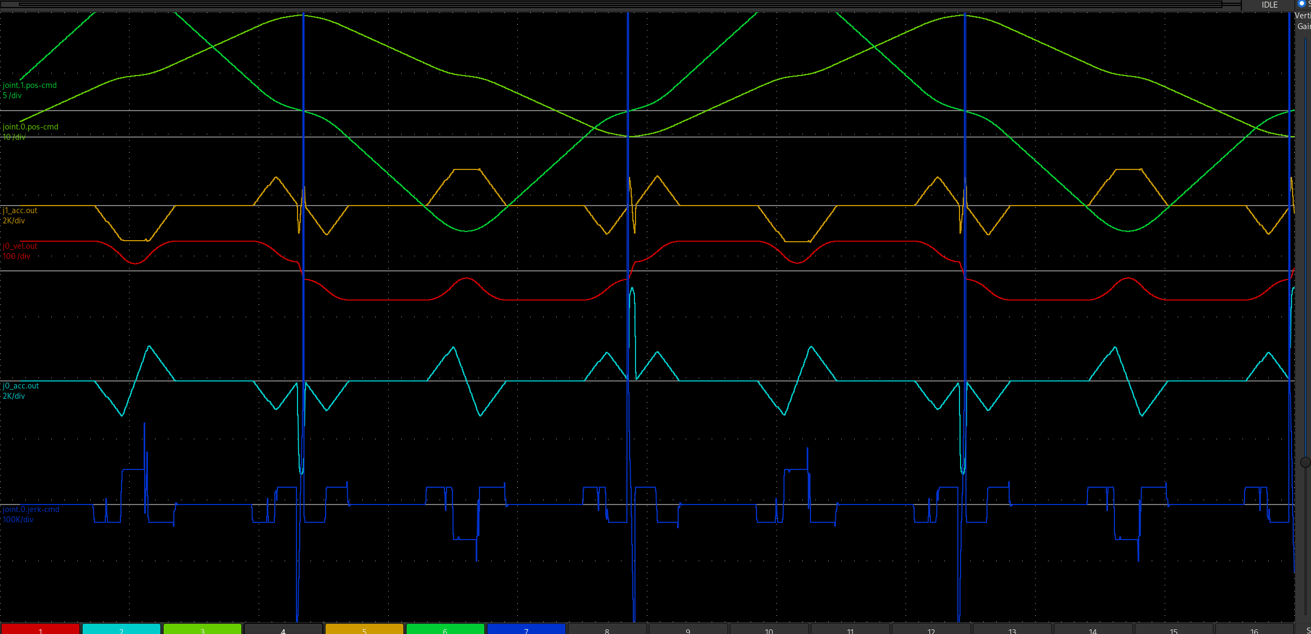The image size is (1311, 634).
Task: Adjust the Vertical Gain slider knob
Action: pyautogui.click(x=1305, y=462)
